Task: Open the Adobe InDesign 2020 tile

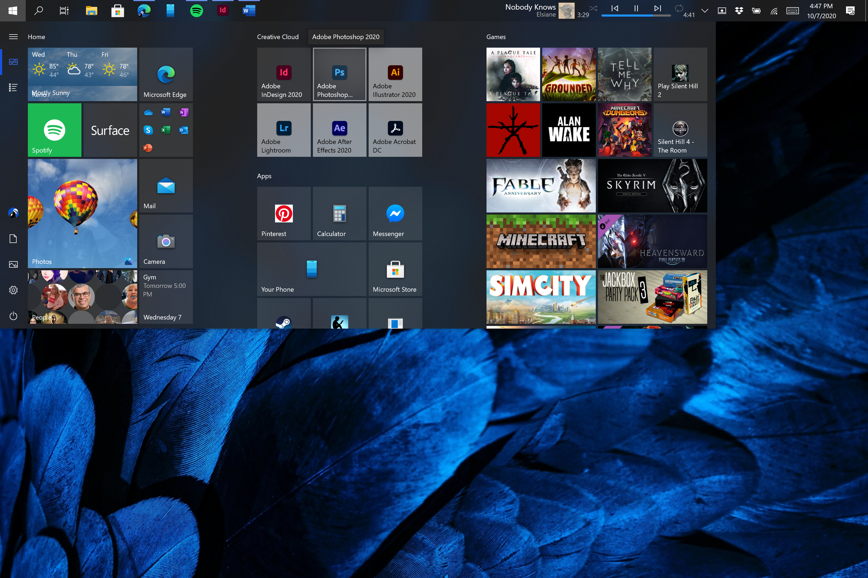Action: coord(283,74)
